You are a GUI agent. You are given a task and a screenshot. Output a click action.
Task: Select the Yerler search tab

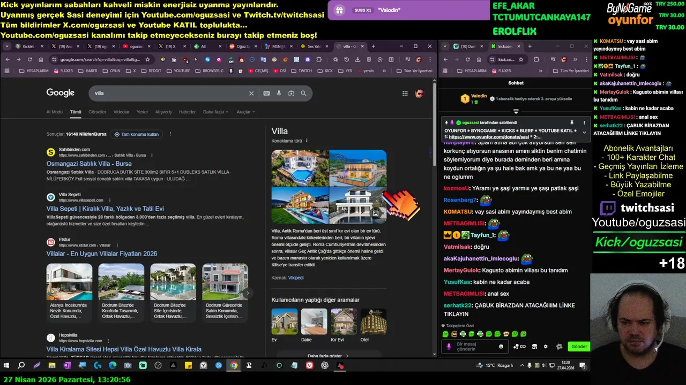[142, 112]
